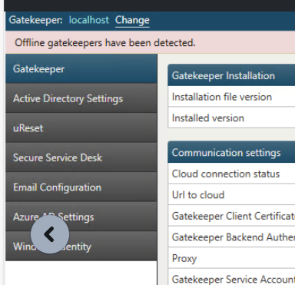Select the uReset sidebar item
The image size is (295, 285).
pos(81,128)
